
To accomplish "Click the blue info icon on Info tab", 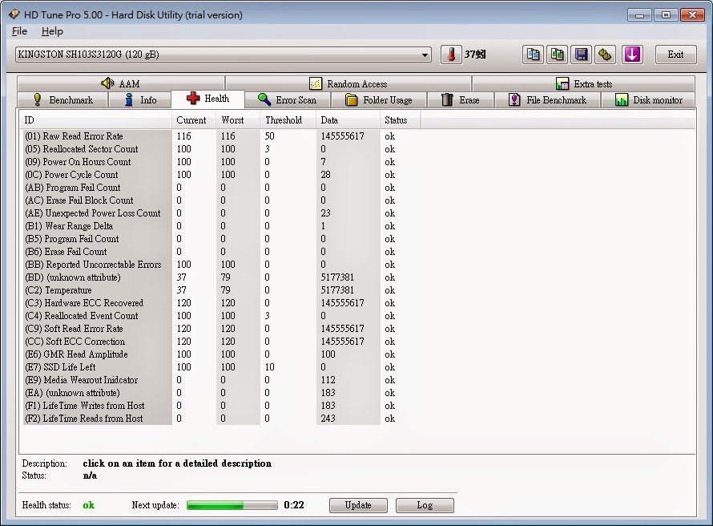I will click(x=129, y=99).
